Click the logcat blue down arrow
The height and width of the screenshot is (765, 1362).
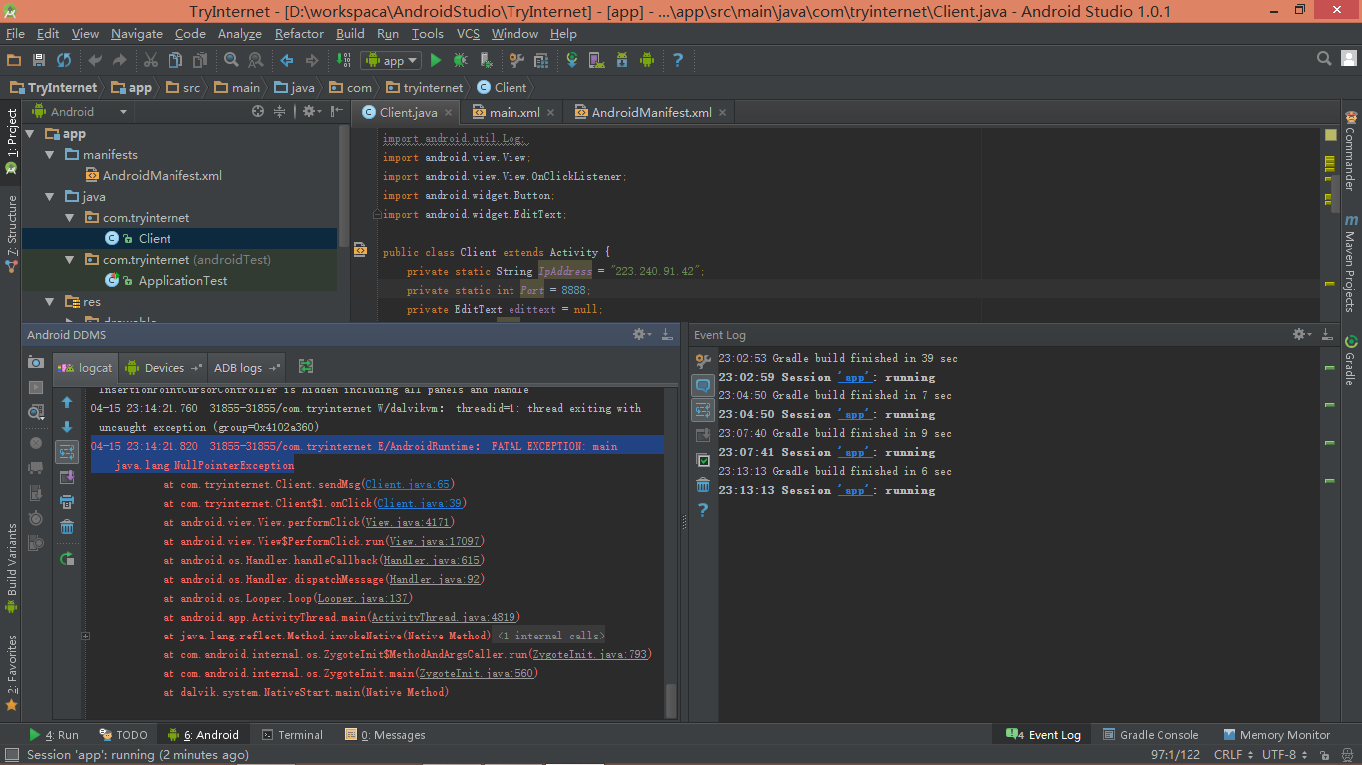[67, 427]
